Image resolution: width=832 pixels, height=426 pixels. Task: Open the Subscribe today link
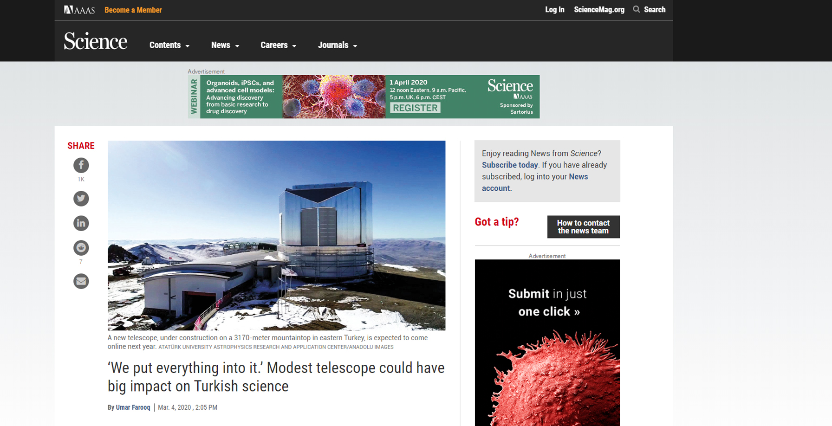click(x=509, y=165)
